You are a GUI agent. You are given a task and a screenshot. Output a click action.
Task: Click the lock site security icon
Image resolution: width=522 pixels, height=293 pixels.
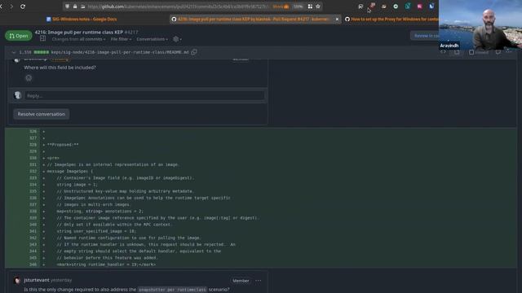75,7
